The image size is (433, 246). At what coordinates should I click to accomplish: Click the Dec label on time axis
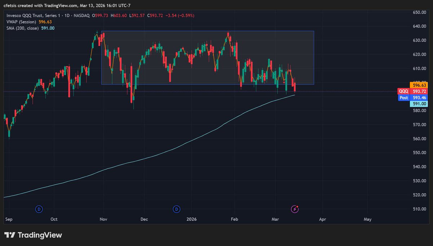pyautogui.click(x=144, y=219)
